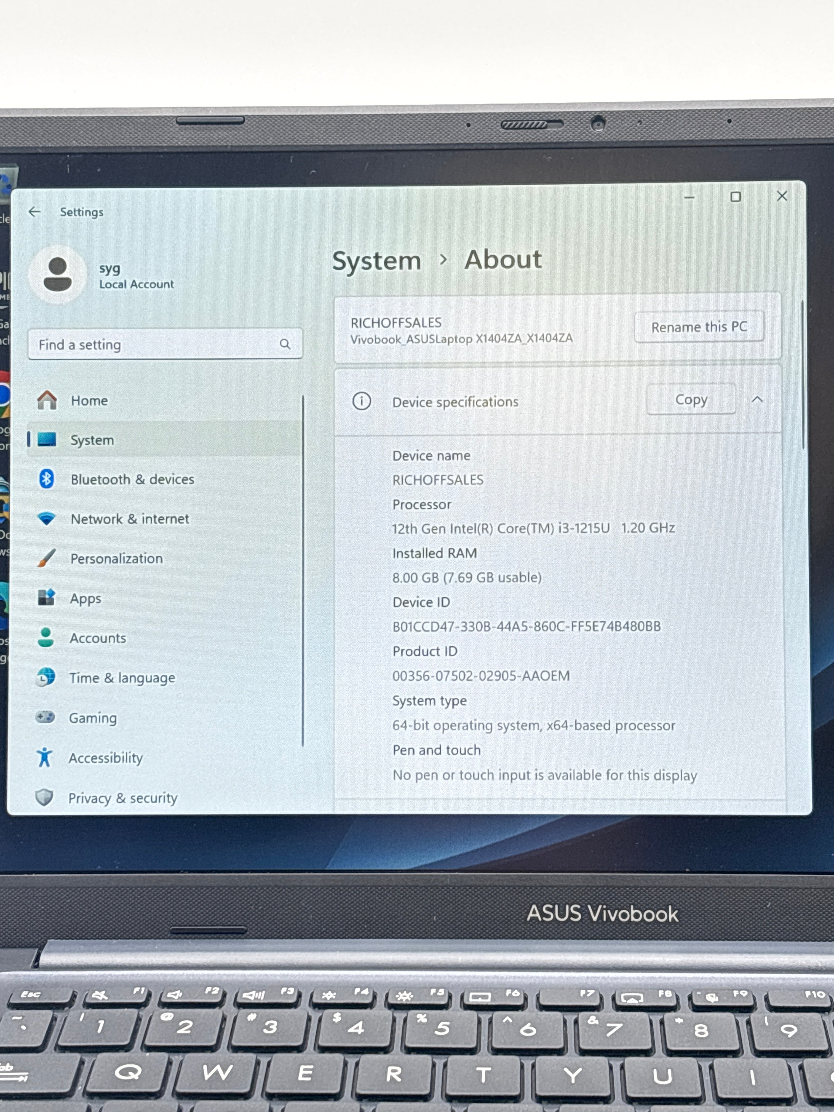834x1112 pixels.
Task: Click the Network wifi icon
Action: [46, 518]
